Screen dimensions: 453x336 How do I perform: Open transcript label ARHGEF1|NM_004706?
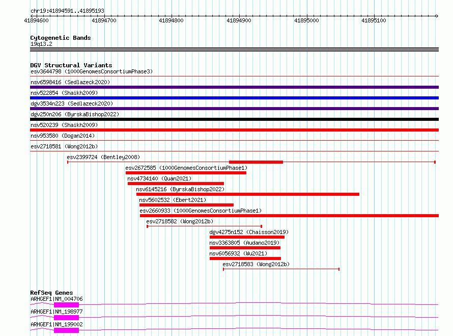pos(56,299)
